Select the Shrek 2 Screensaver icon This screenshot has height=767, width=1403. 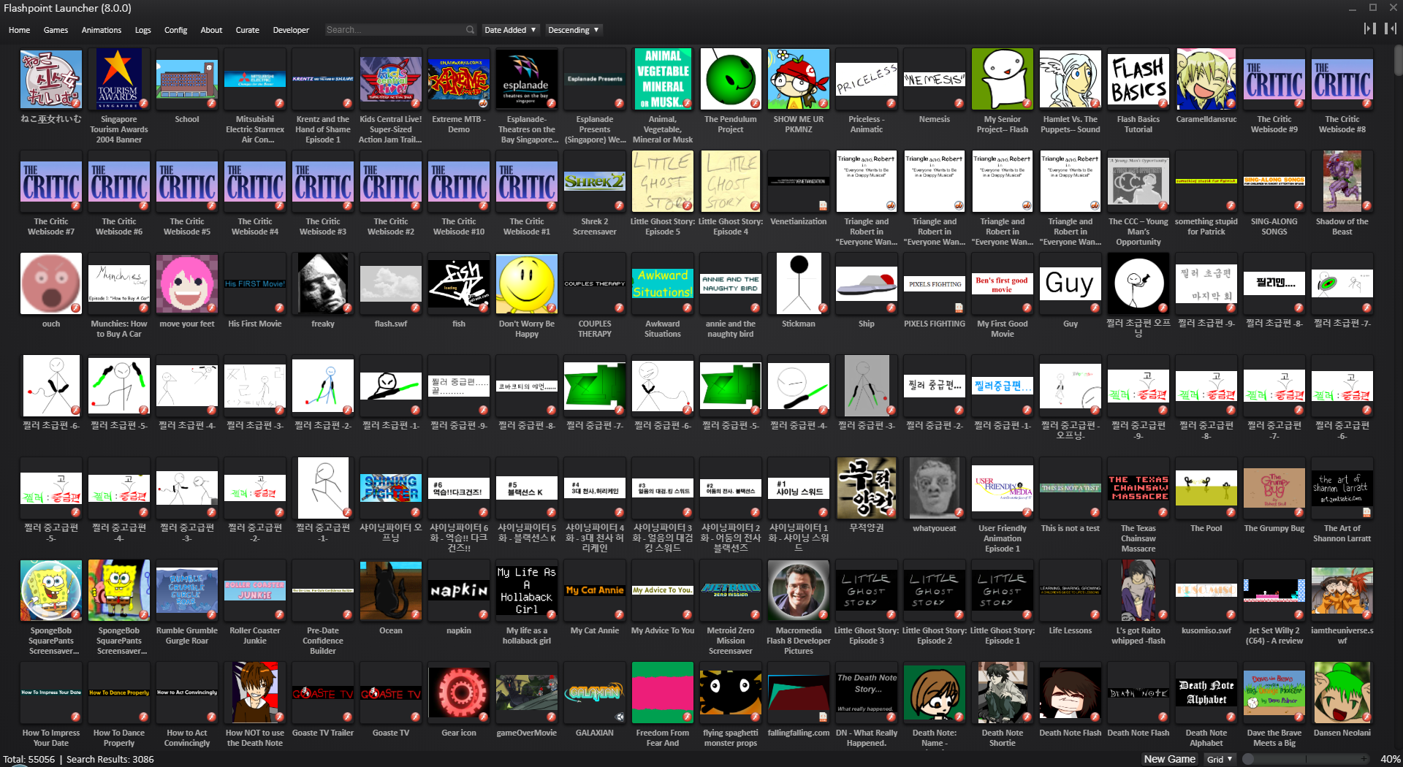pyautogui.click(x=594, y=181)
